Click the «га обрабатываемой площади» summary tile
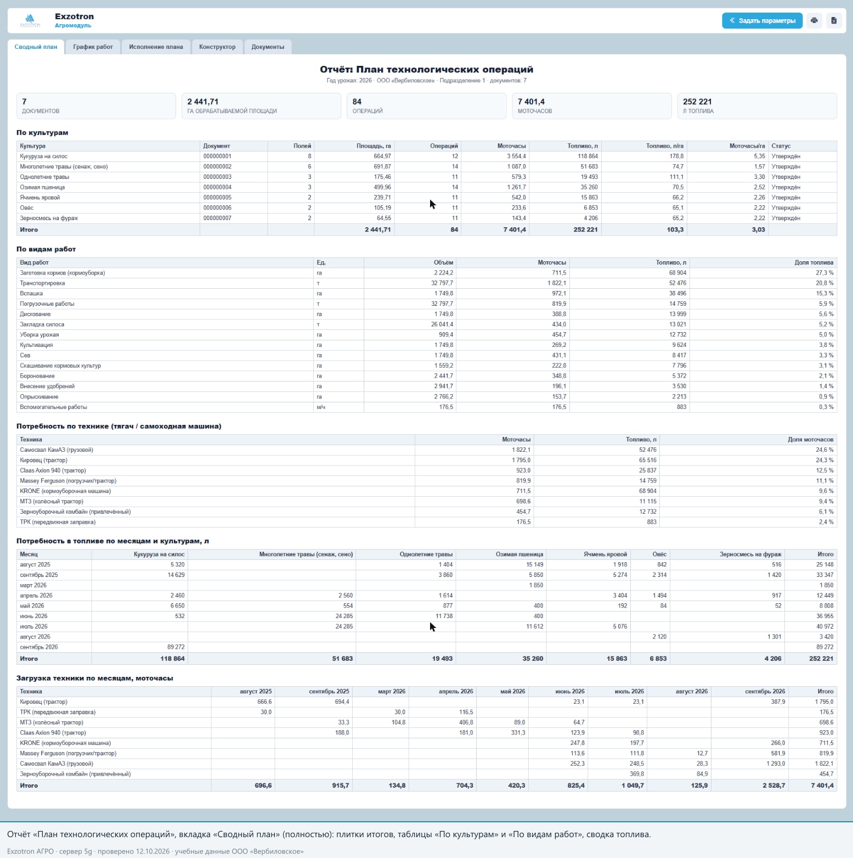This screenshot has width=853, height=858. point(261,106)
